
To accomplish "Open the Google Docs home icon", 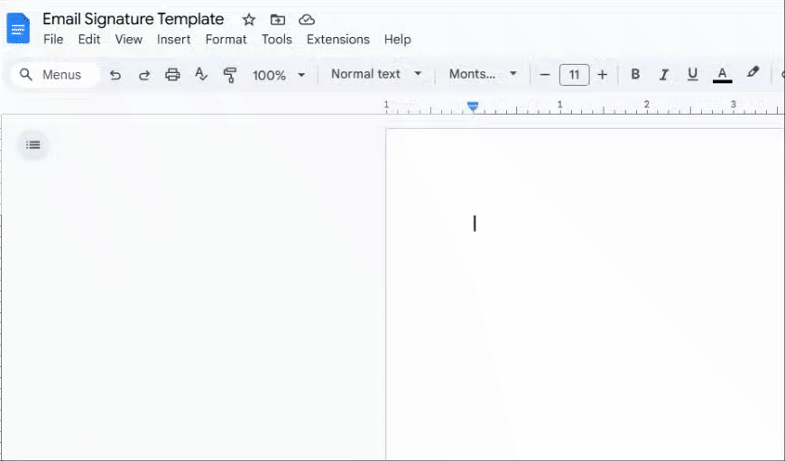I will [18, 28].
